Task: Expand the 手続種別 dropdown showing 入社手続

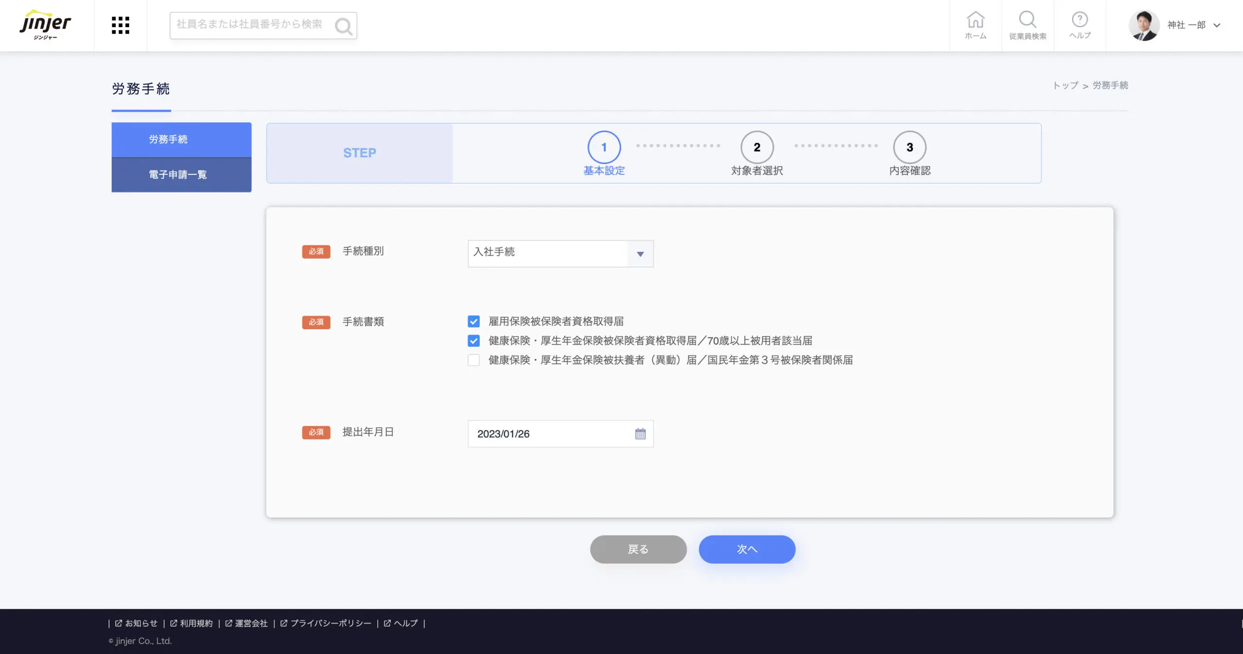Action: [560, 253]
